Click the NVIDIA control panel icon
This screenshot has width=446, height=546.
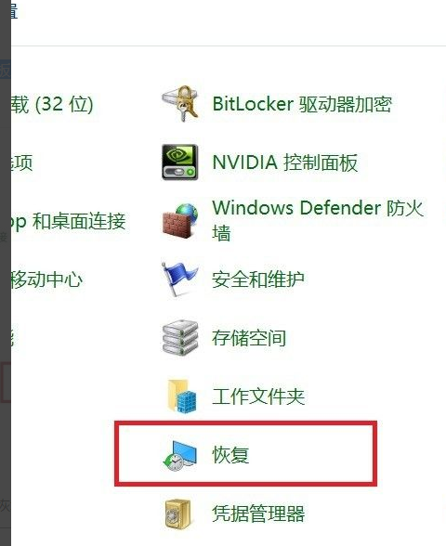point(180,162)
